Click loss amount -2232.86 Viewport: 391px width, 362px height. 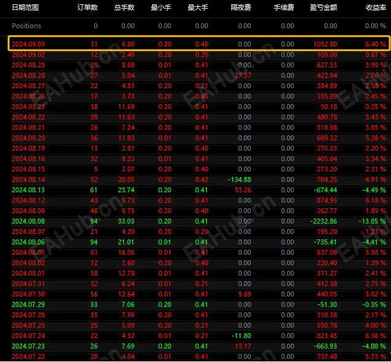(x=323, y=222)
